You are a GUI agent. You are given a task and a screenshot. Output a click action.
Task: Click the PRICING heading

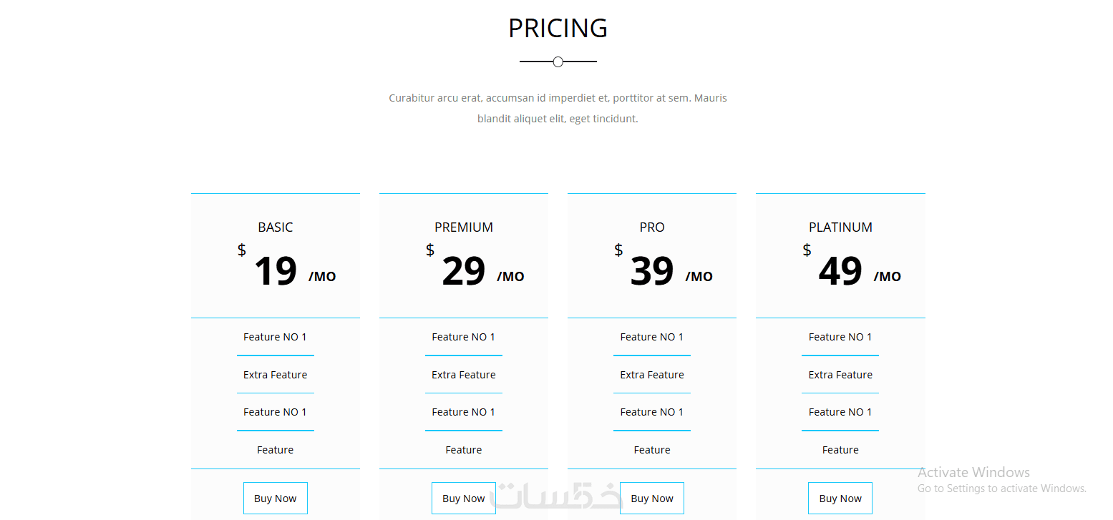point(558,29)
